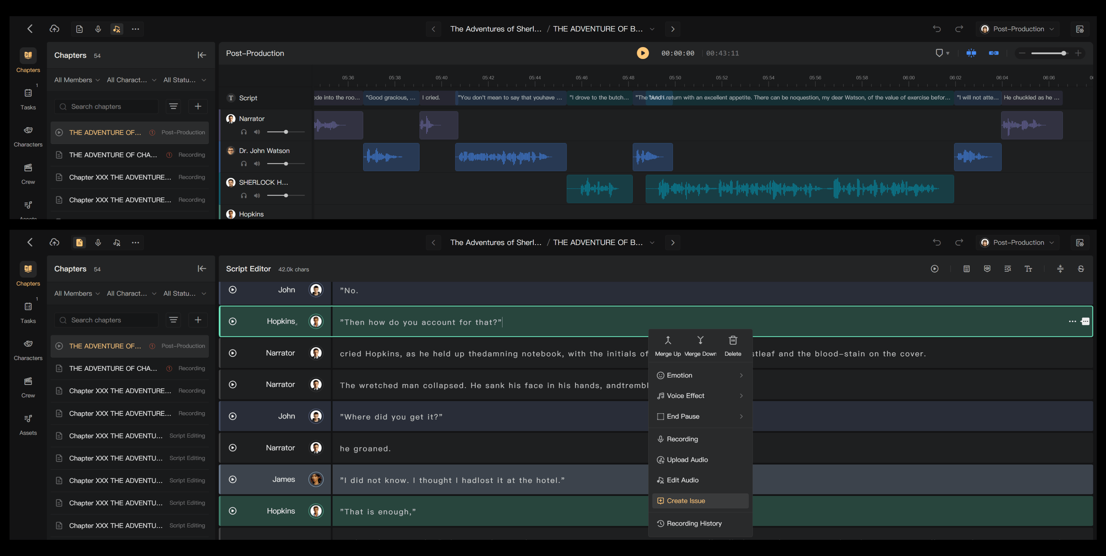Click the redo arrow in the bottom window
1106x556 pixels.
[959, 242]
